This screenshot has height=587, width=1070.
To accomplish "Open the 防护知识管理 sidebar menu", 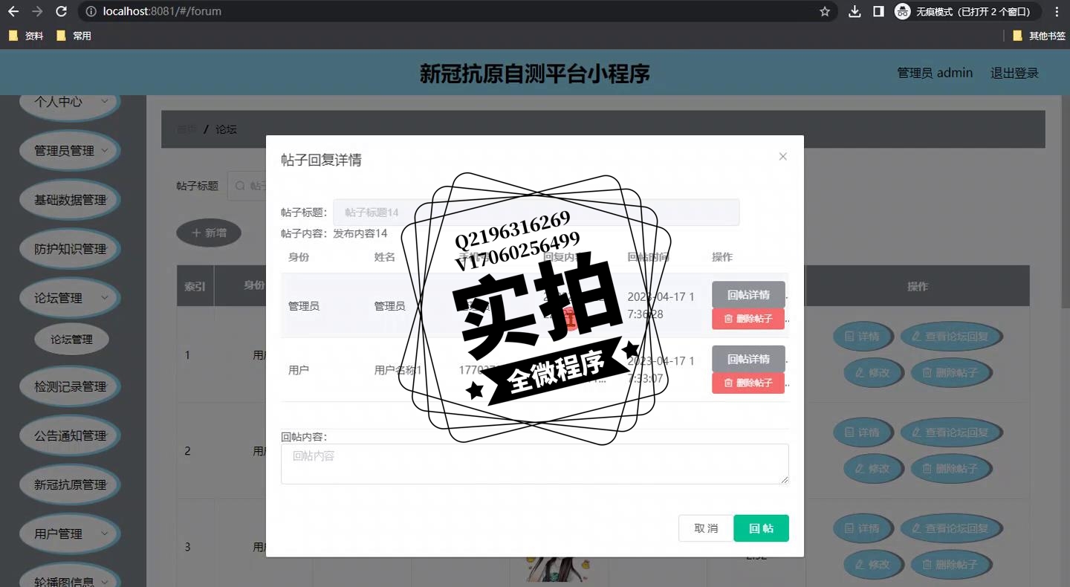I will 69,249.
